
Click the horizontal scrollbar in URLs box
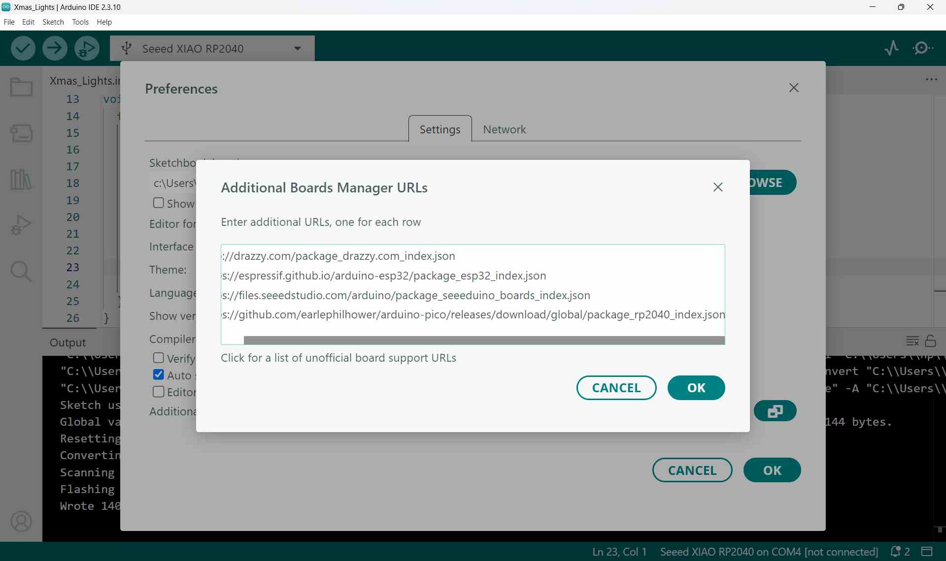pos(484,341)
